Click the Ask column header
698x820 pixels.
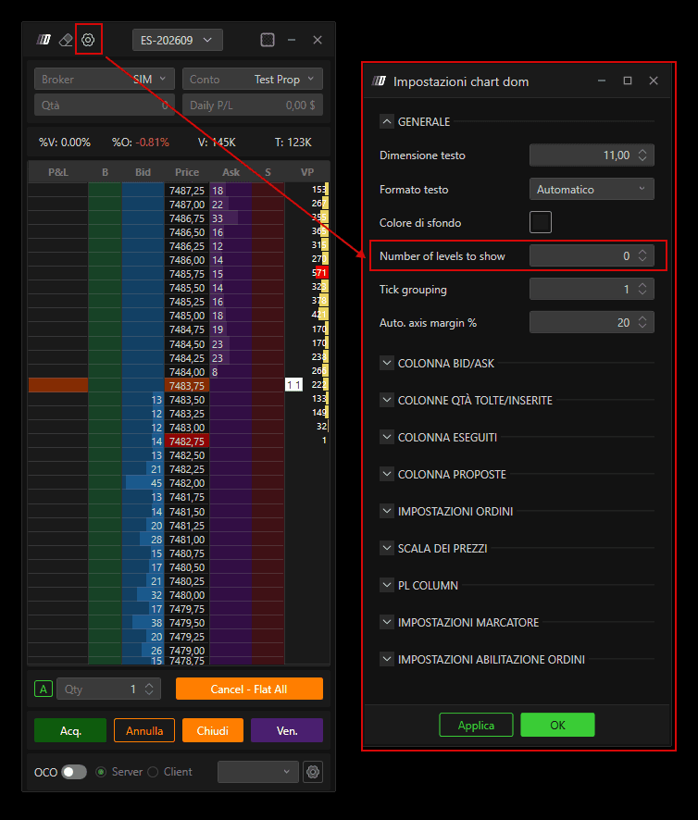(231, 172)
